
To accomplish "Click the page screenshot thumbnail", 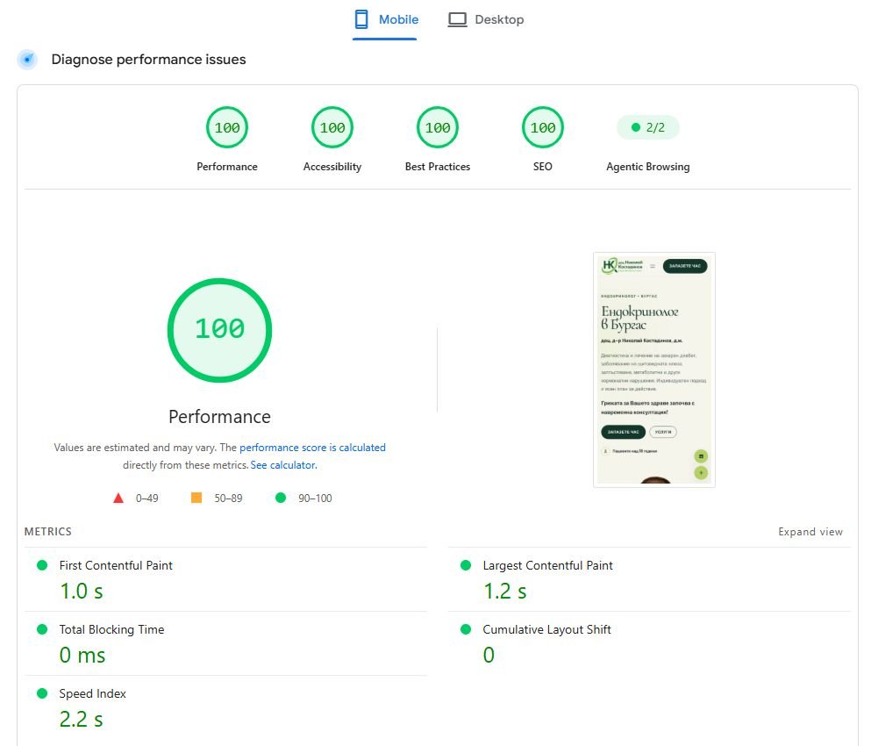I will click(653, 369).
